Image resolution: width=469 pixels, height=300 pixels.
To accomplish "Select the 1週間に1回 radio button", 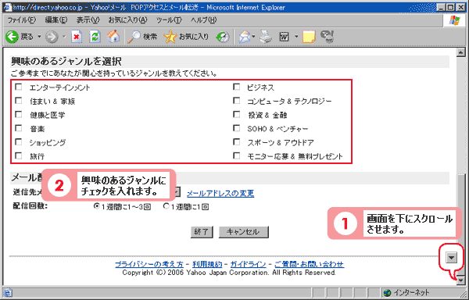I will [166, 206].
